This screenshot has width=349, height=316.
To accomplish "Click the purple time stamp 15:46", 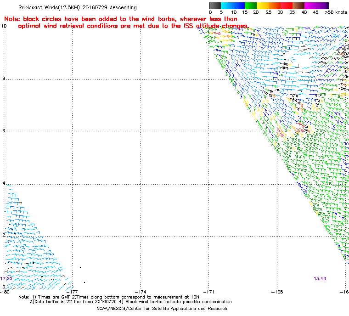I will click(320, 279).
